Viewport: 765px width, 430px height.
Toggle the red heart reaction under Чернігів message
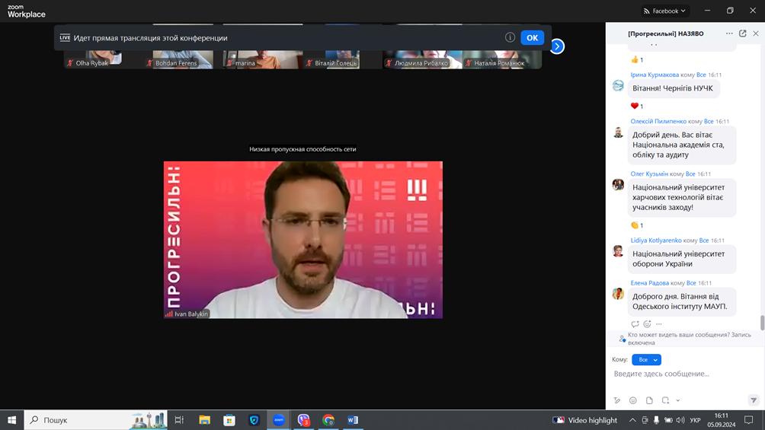coord(638,106)
